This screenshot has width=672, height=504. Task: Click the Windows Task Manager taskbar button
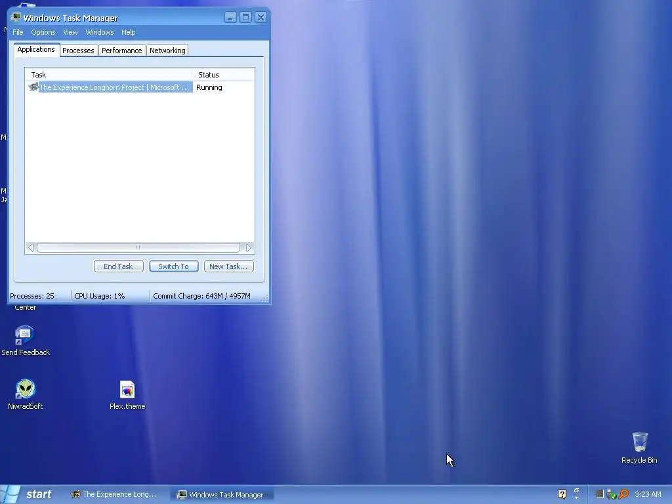click(222, 495)
